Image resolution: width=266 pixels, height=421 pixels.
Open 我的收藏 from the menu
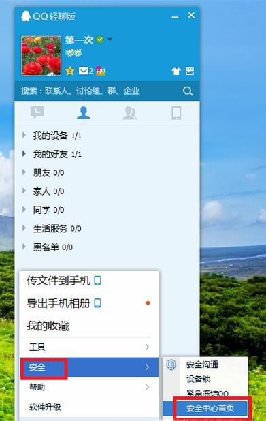(x=89, y=326)
